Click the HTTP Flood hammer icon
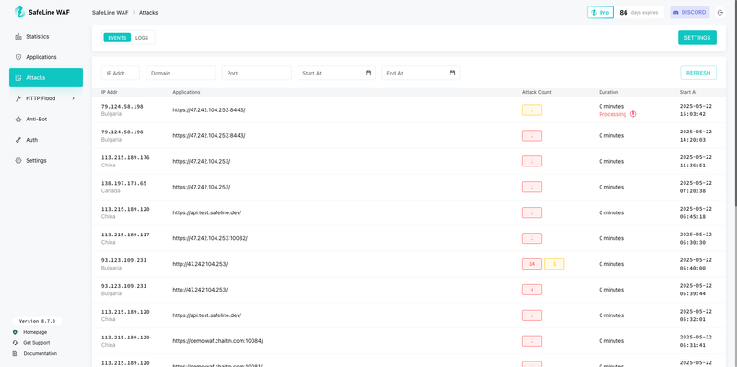Screen dimensions: 737x367 [18, 98]
